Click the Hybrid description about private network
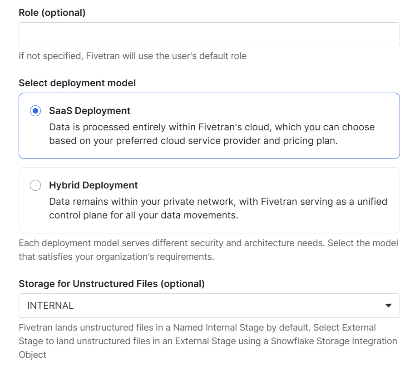This screenshot has height=376, width=420. pyautogui.click(x=218, y=208)
